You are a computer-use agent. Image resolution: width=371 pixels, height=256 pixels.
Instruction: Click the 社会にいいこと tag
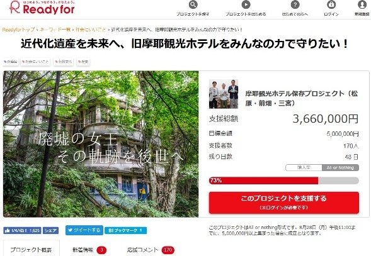pyautogui.click(x=35, y=62)
